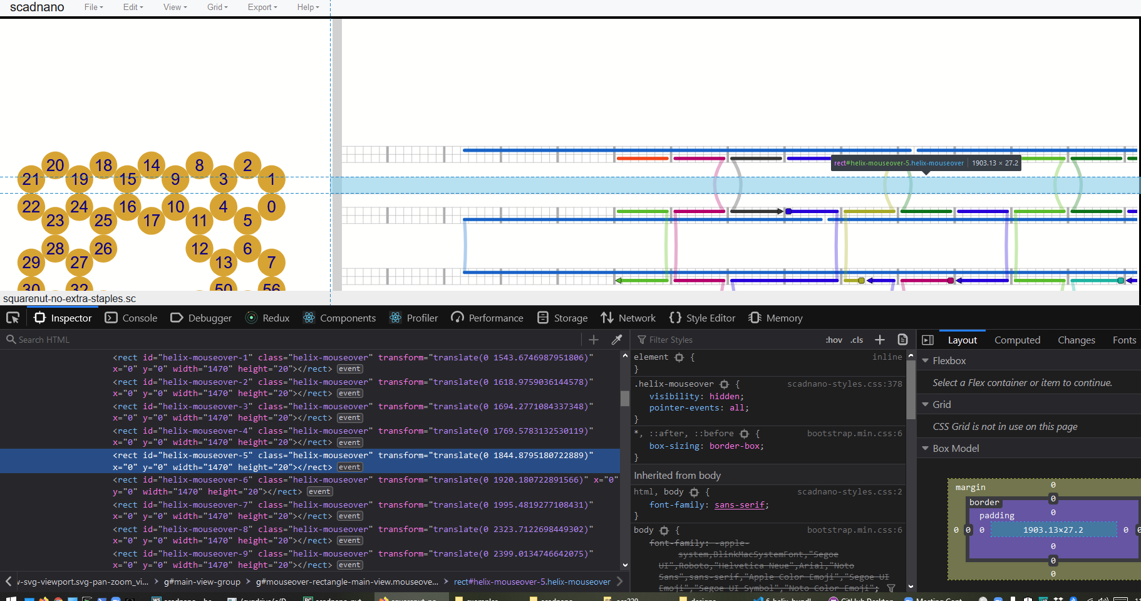Screen dimensions: 1141x601
Task: Show event listeners for helix-mouseover-5
Action: (x=349, y=468)
